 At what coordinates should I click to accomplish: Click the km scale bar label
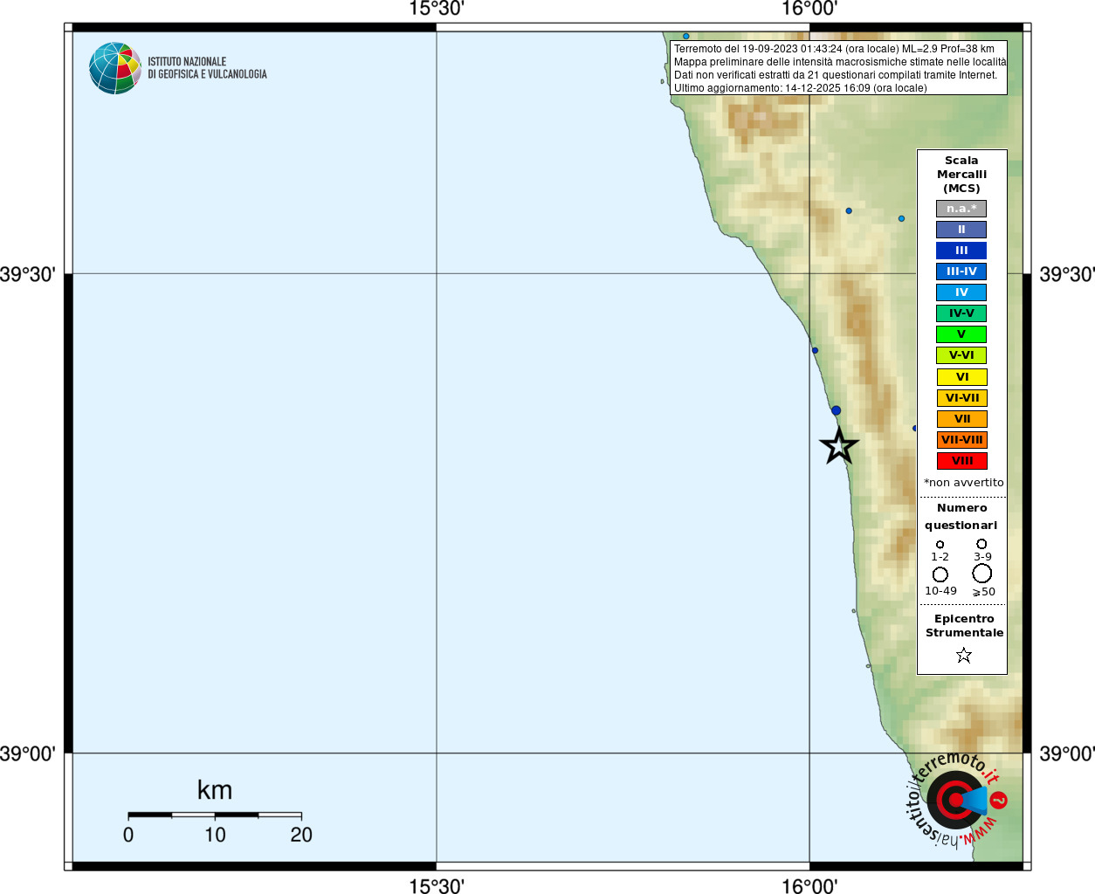[x=215, y=790]
